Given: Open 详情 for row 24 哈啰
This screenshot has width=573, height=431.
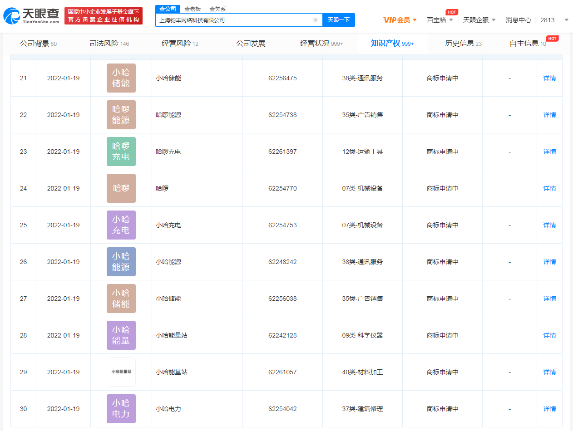Looking at the screenshot, I should coord(549,188).
